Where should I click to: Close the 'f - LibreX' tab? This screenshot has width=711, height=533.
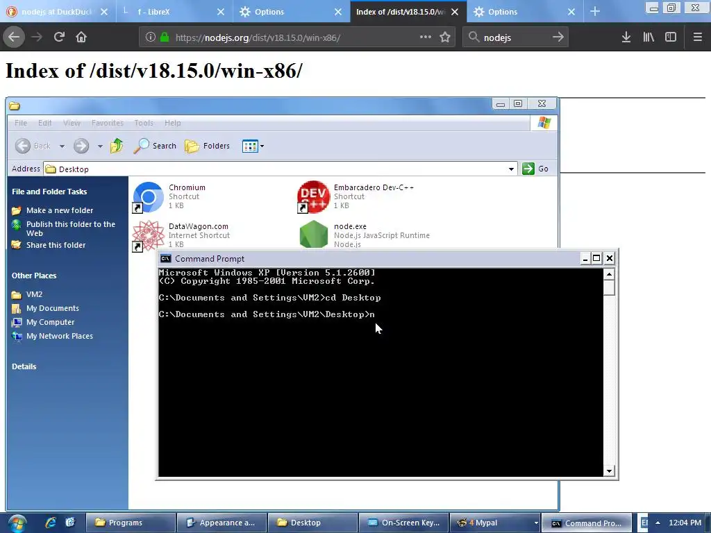tap(221, 12)
